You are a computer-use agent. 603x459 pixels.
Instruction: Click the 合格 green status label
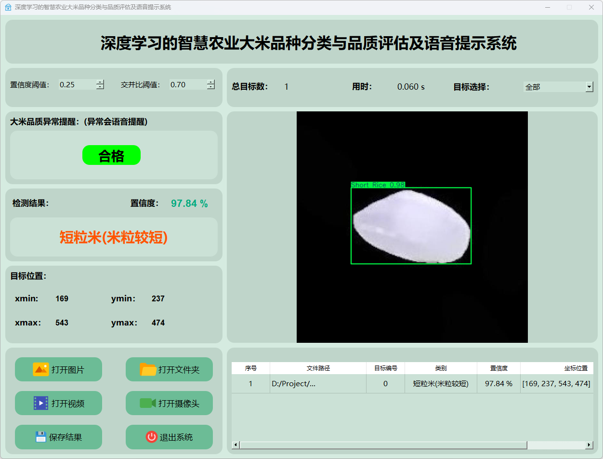tap(111, 155)
